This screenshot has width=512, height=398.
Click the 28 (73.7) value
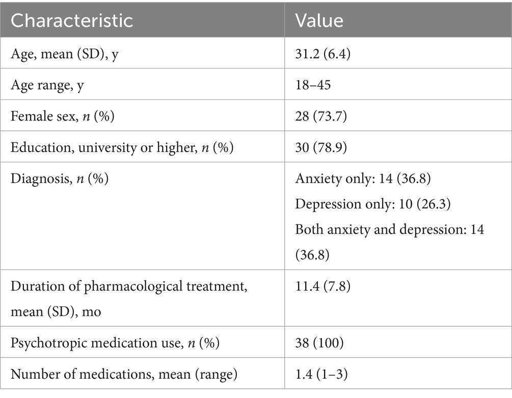[x=321, y=116]
